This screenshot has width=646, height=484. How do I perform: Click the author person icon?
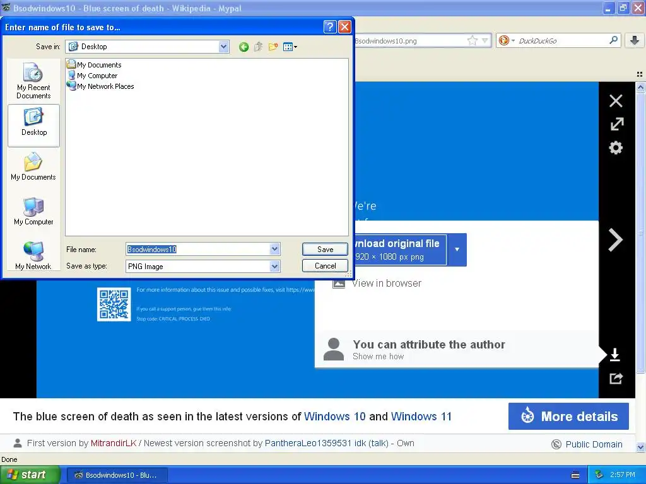coord(334,349)
